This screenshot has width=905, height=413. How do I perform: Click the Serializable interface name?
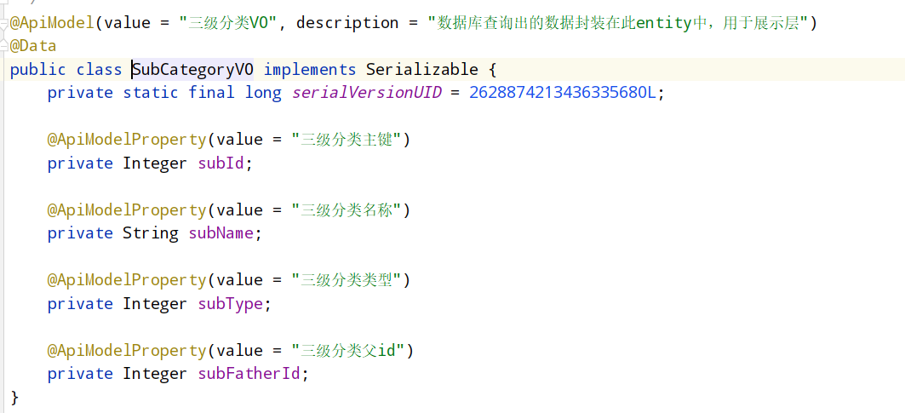(422, 70)
